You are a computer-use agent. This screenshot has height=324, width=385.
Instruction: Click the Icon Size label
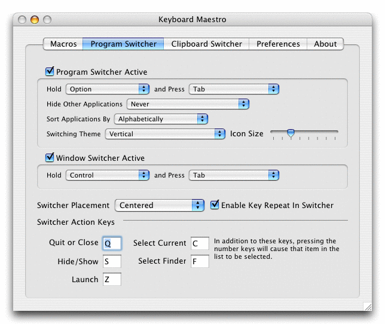point(246,134)
